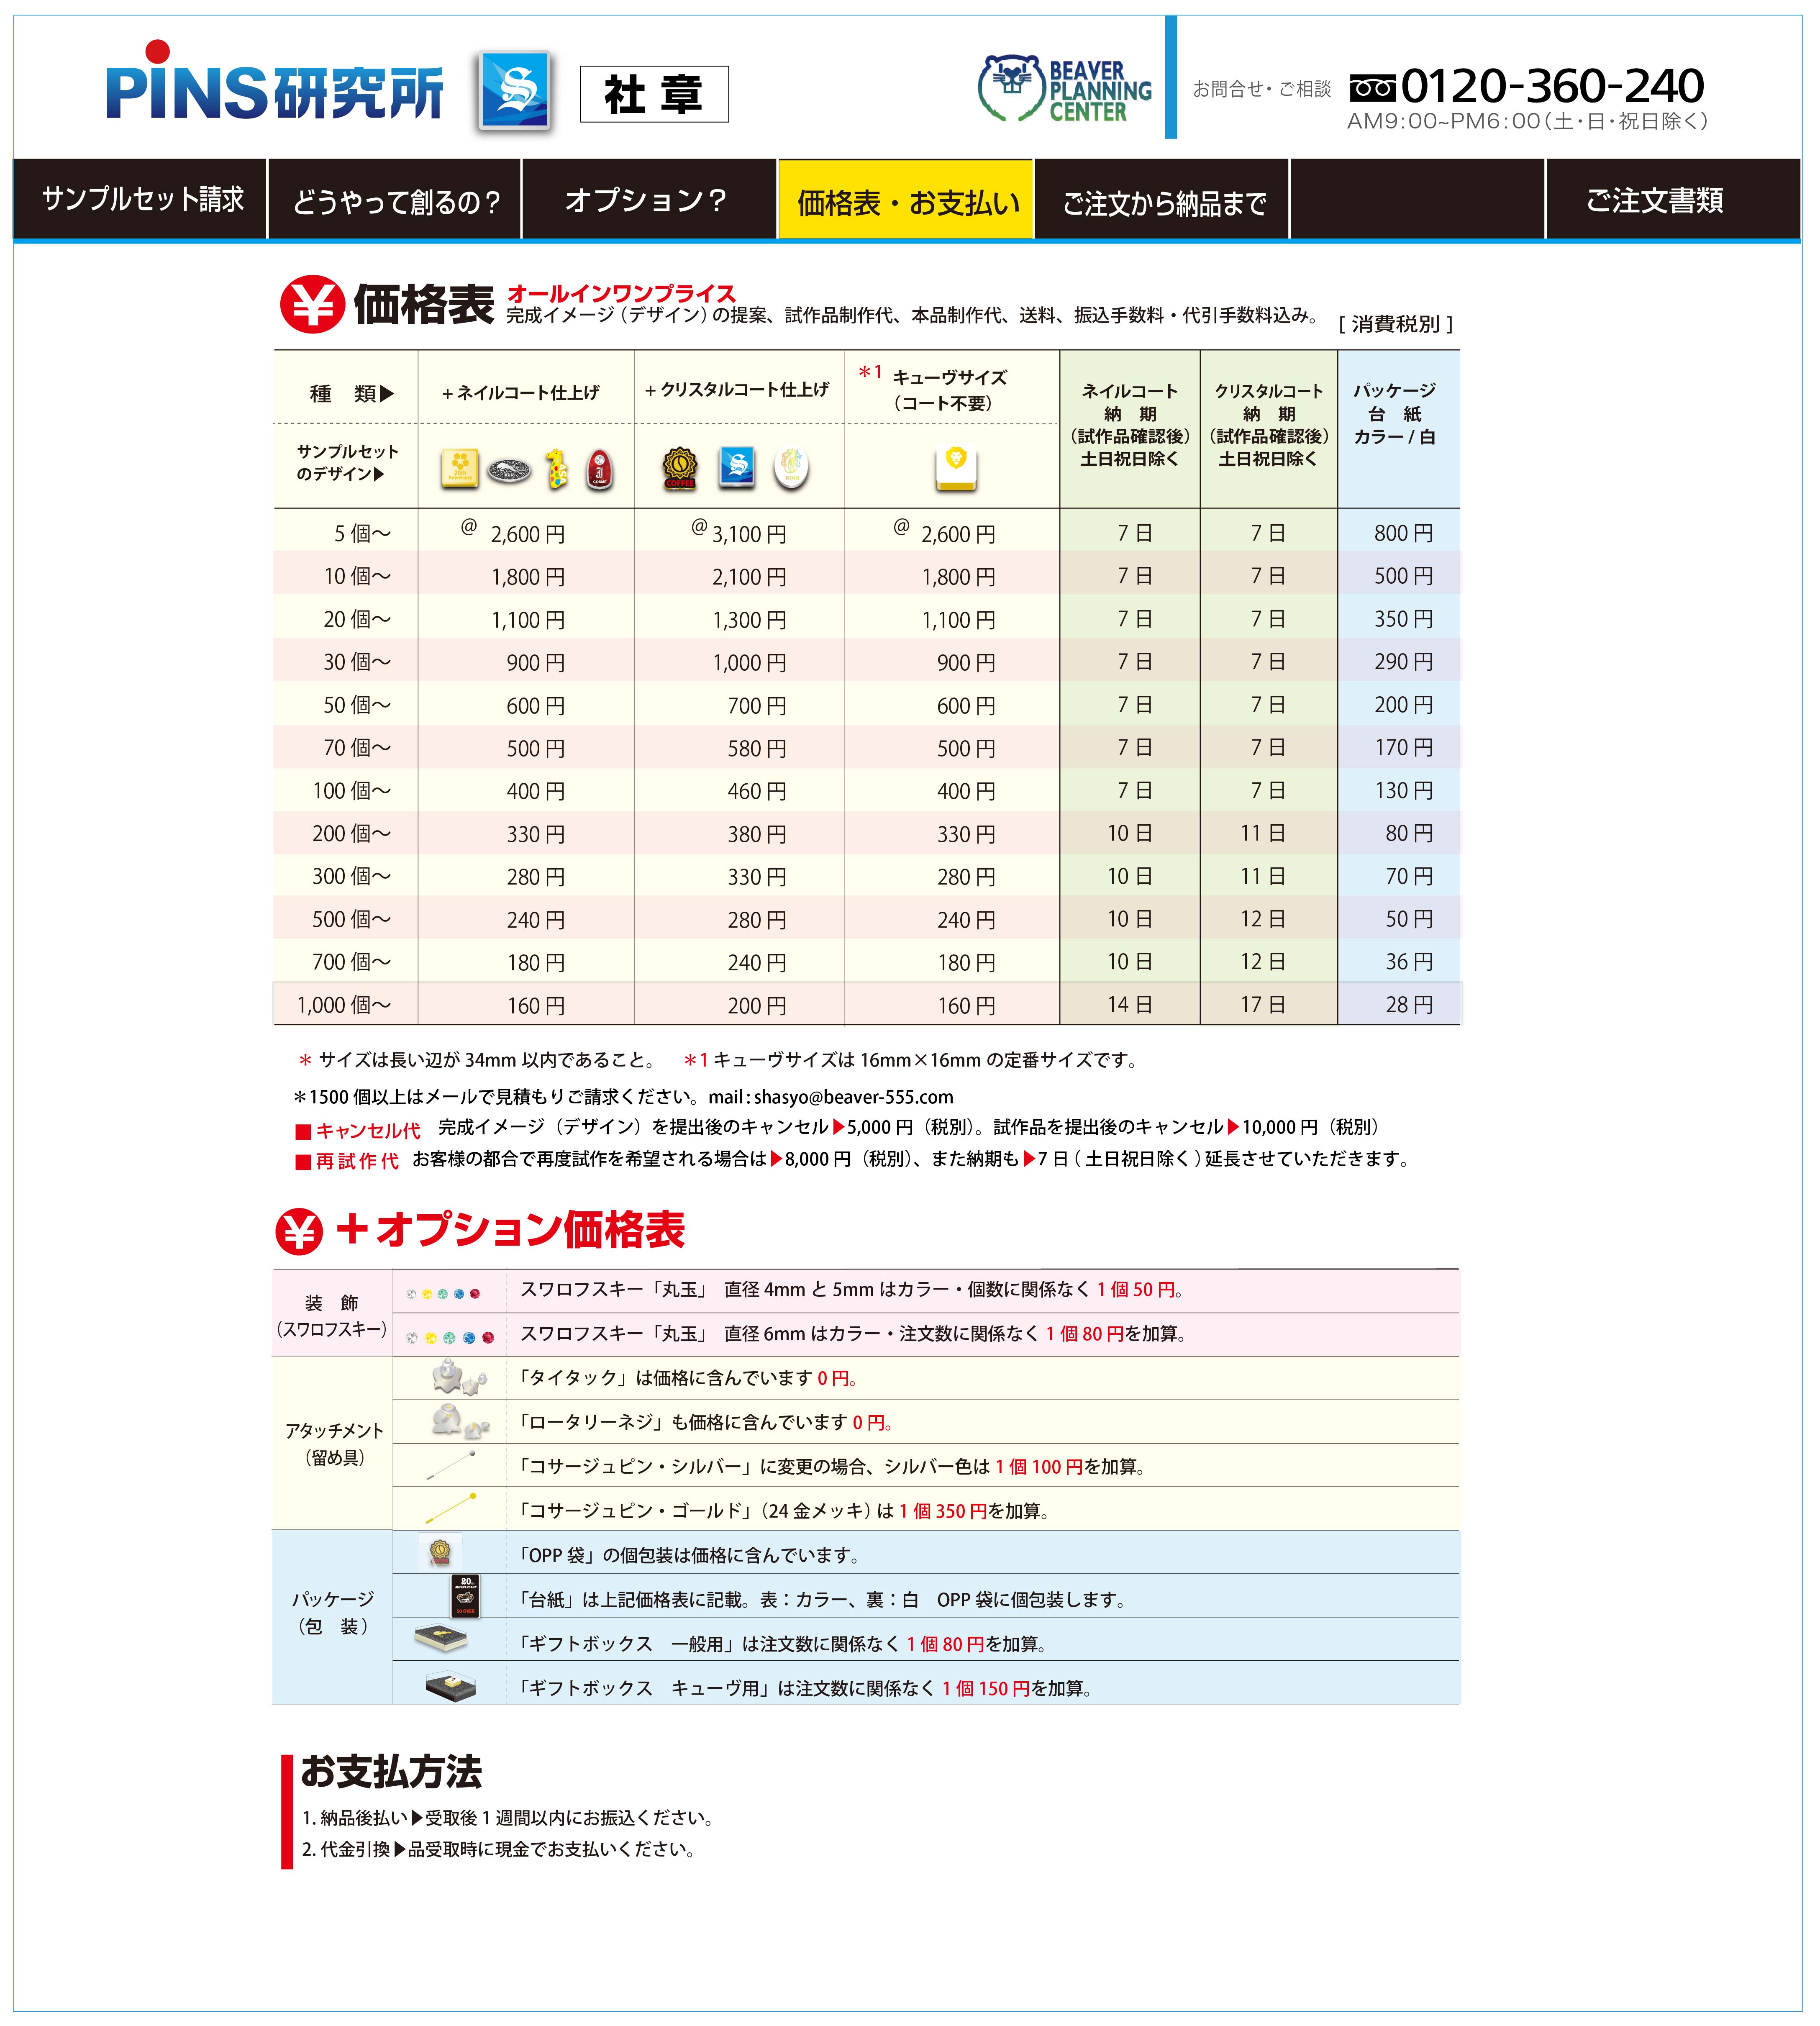This screenshot has height=2026, width=1820.
Task: Select the 価格表・お支払い tab
Action: tap(906, 199)
